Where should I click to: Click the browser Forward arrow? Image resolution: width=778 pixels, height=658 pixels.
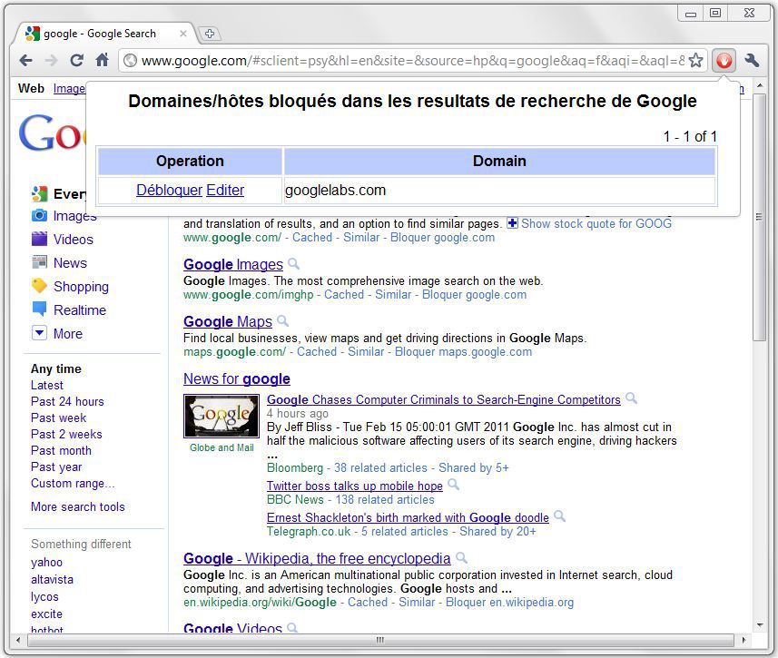(51, 61)
